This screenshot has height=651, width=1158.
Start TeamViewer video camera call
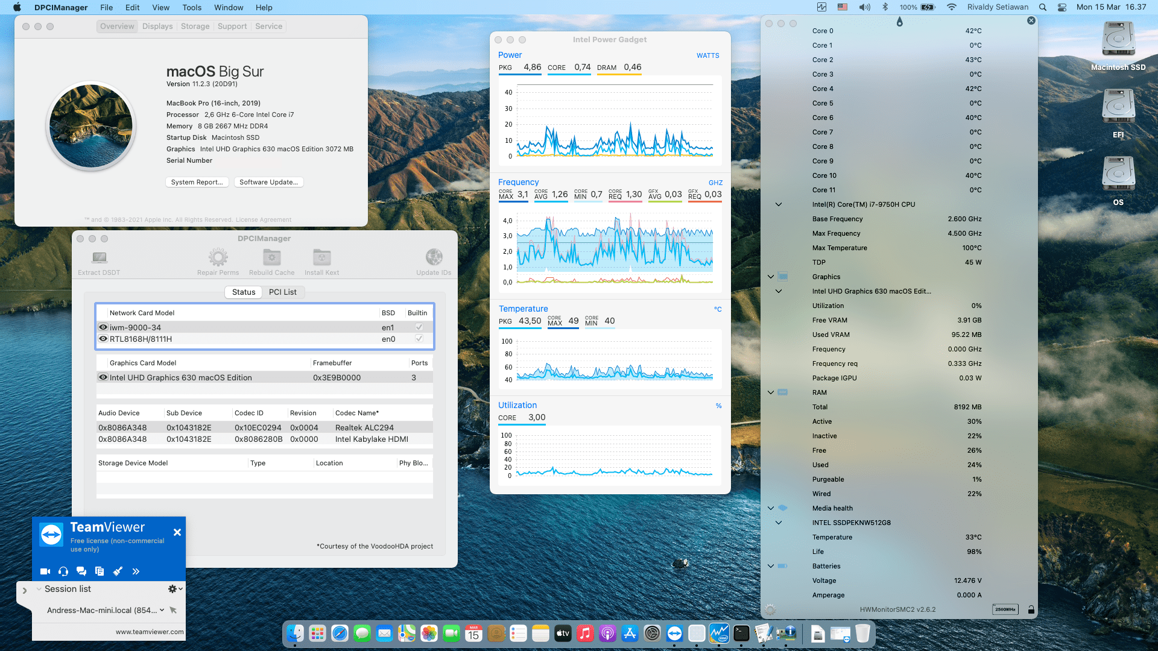pos(45,571)
